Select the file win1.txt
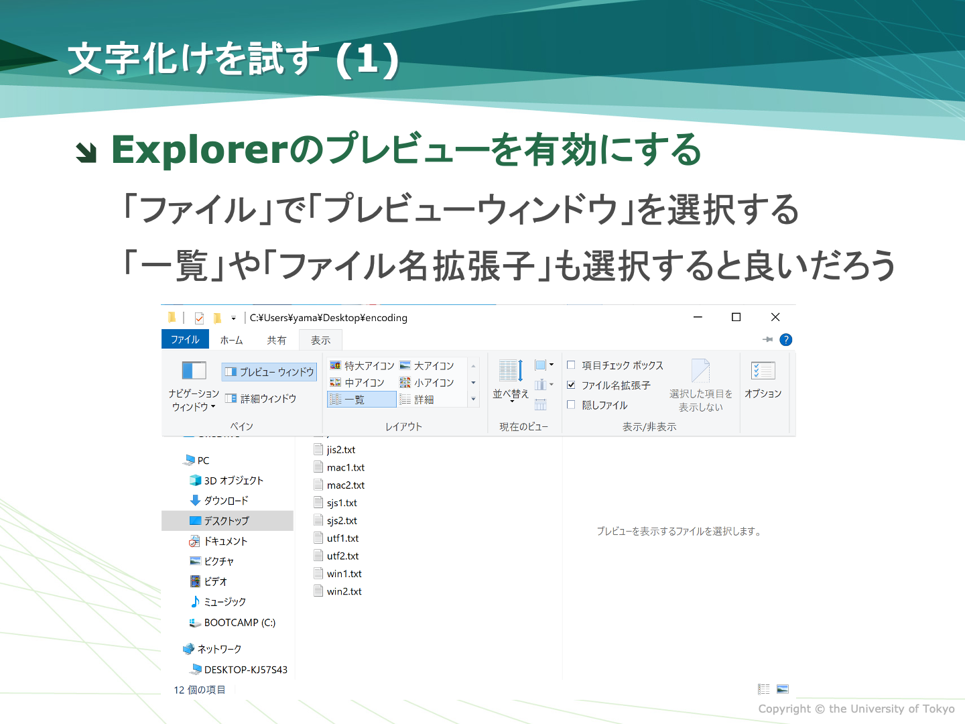This screenshot has height=724, width=965. coord(338,574)
